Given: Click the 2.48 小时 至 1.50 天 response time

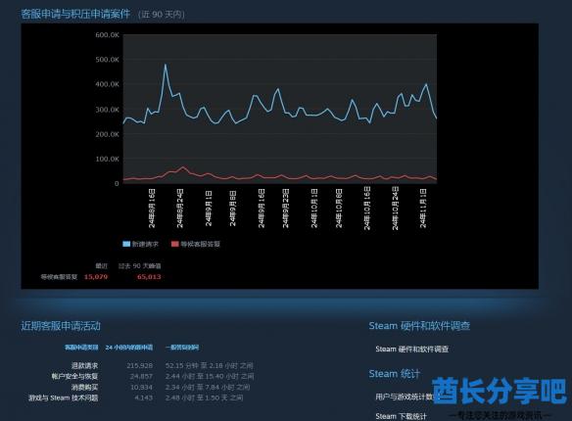Looking at the screenshot, I should pyautogui.click(x=204, y=398).
